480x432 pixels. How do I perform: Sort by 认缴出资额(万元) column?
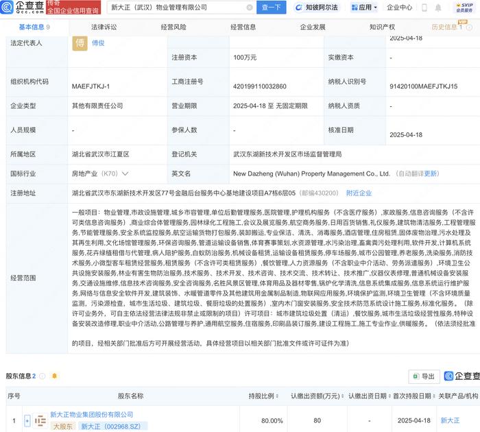[x=343, y=396]
